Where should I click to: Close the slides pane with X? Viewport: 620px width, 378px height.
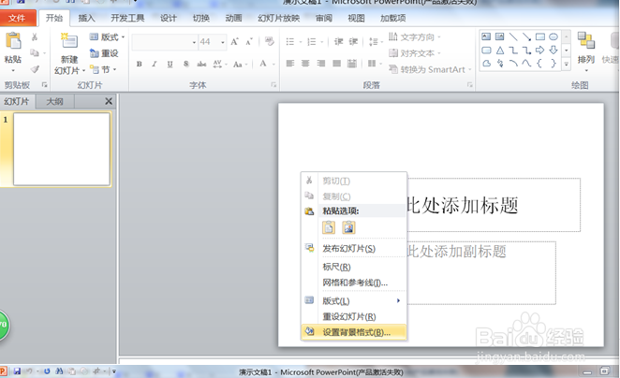point(109,101)
